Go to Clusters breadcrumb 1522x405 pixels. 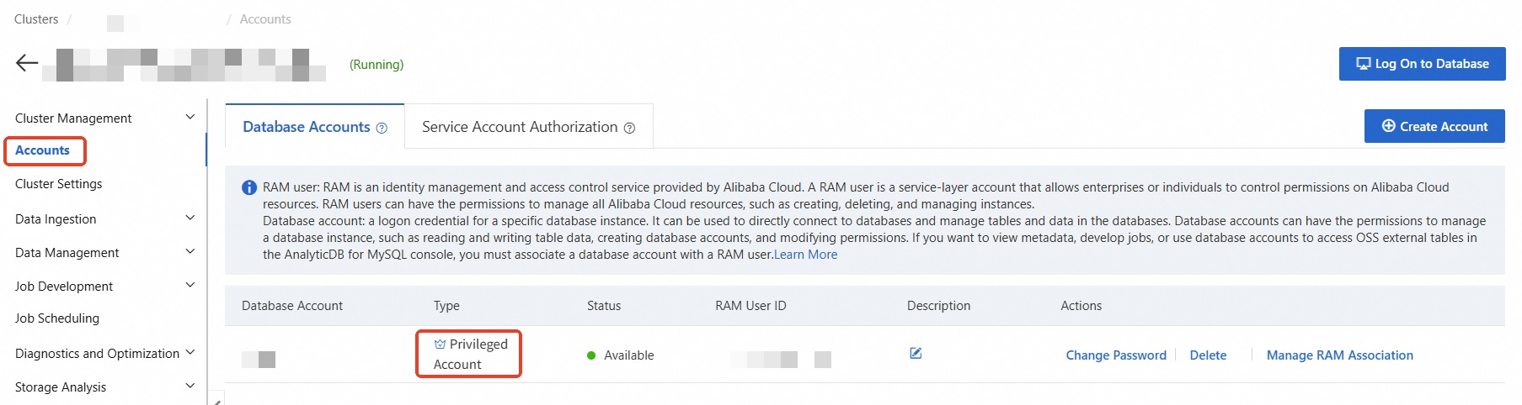36,19
